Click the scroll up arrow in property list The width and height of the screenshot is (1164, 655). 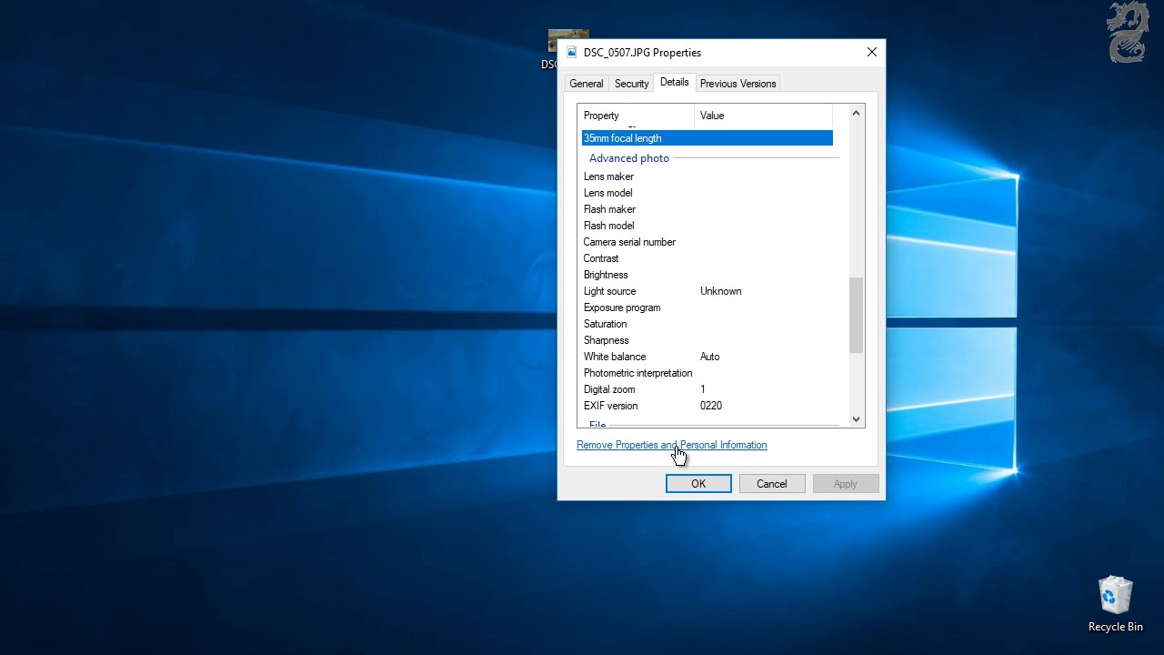pyautogui.click(x=856, y=113)
